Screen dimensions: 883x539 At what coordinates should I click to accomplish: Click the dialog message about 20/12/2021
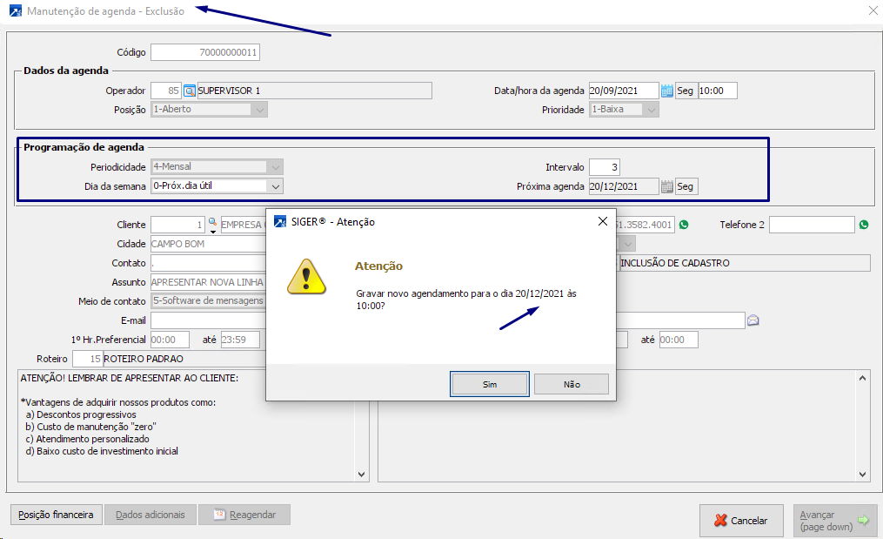(x=466, y=300)
